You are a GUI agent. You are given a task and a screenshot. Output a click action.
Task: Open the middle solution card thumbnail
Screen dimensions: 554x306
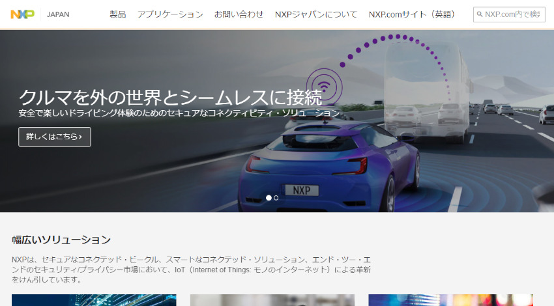click(272, 300)
